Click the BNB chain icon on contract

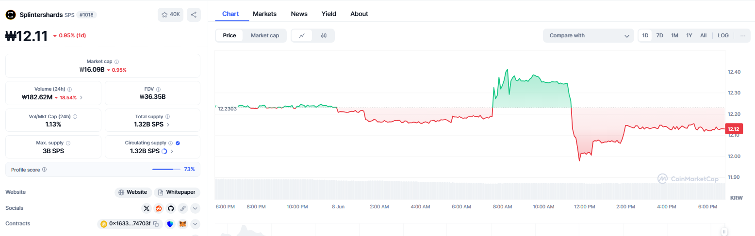coord(103,224)
